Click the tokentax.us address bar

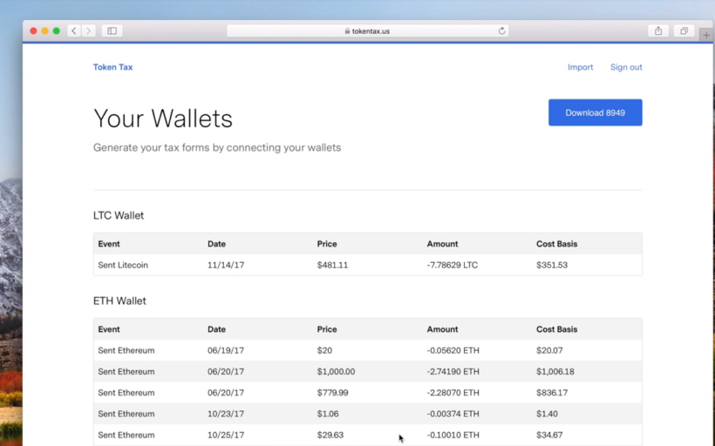pyautogui.click(x=367, y=31)
